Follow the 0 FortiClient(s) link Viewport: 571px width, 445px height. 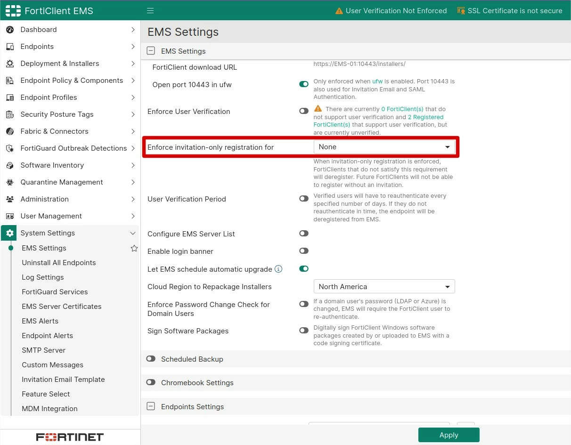[402, 109]
